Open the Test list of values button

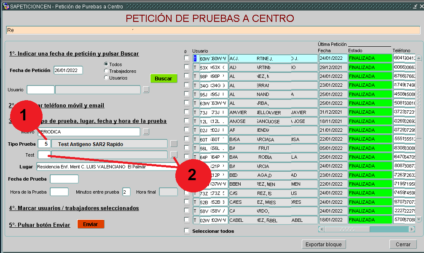click(174, 155)
